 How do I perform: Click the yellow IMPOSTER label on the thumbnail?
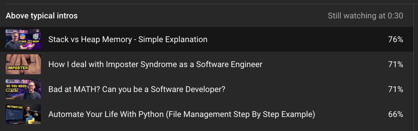pos(17,68)
